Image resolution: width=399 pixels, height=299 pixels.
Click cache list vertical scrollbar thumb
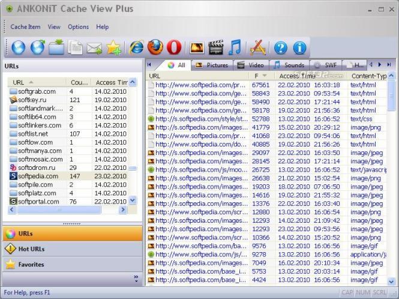pyautogui.click(x=391, y=95)
